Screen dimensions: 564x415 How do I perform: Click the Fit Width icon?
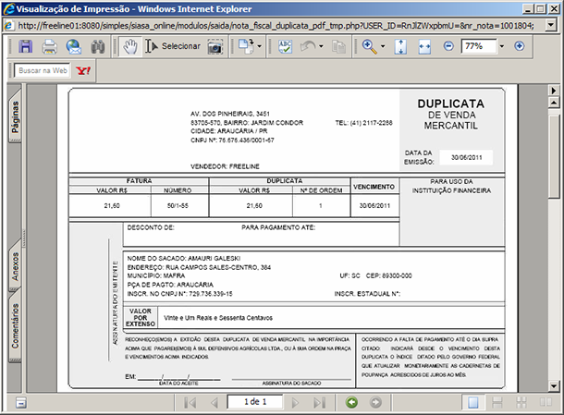click(x=424, y=46)
